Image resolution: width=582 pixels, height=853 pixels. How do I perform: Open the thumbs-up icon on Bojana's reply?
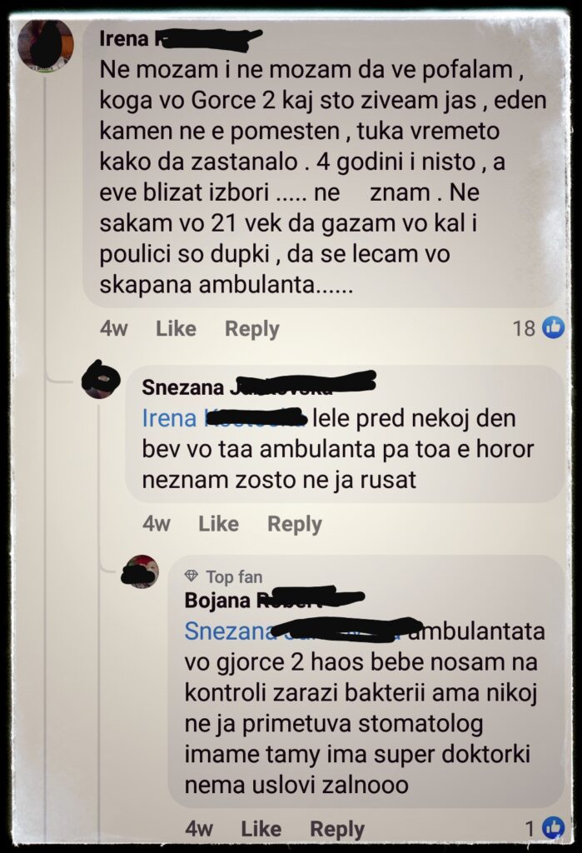554,827
